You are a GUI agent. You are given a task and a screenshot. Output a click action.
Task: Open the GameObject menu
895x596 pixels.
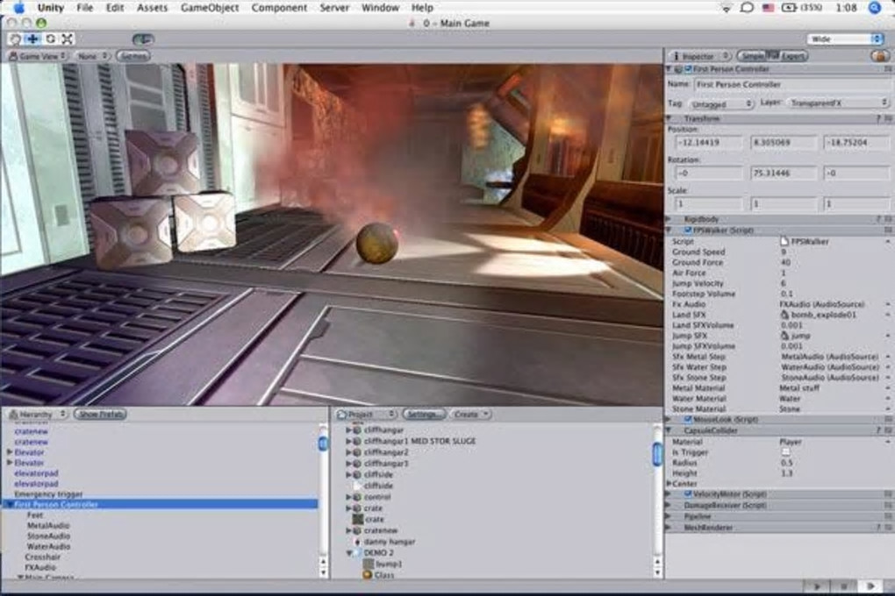pyautogui.click(x=210, y=8)
